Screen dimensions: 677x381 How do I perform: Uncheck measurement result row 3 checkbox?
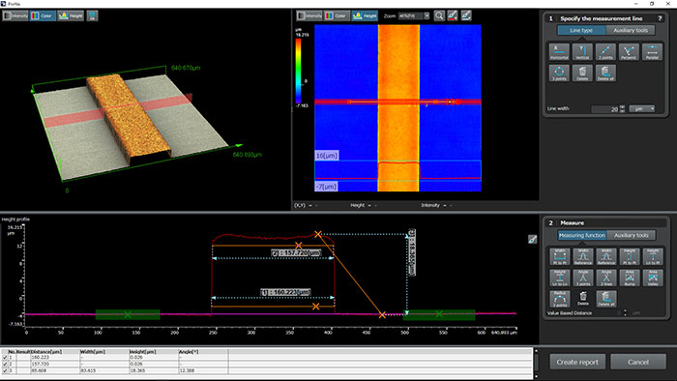pyautogui.click(x=5, y=370)
